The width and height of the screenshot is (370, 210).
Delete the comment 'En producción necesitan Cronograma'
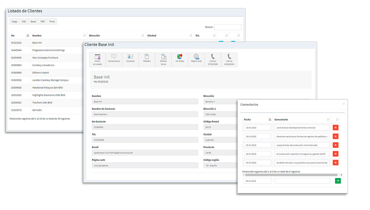tap(336, 154)
